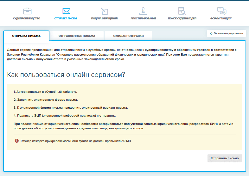
Task: Click the chat bubbles icon for Форум Талдау
Action: (221, 11)
